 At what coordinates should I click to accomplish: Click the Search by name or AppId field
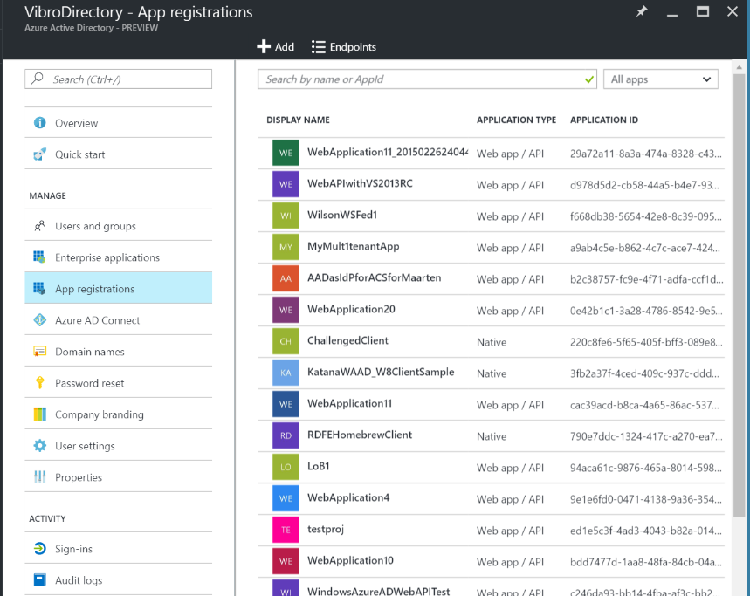tap(427, 79)
